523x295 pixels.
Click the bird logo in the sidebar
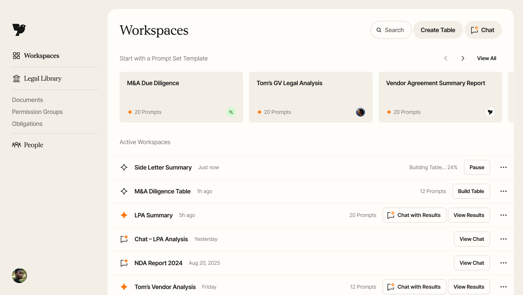tap(19, 30)
